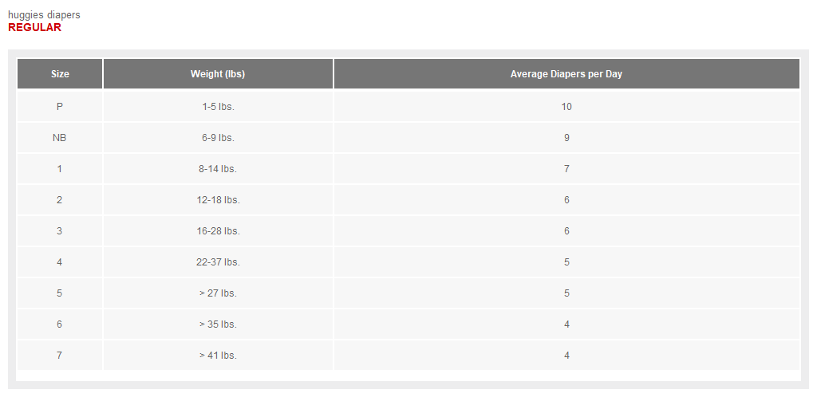Click the average diapers value 7
The height and width of the screenshot is (401, 817).
click(566, 169)
